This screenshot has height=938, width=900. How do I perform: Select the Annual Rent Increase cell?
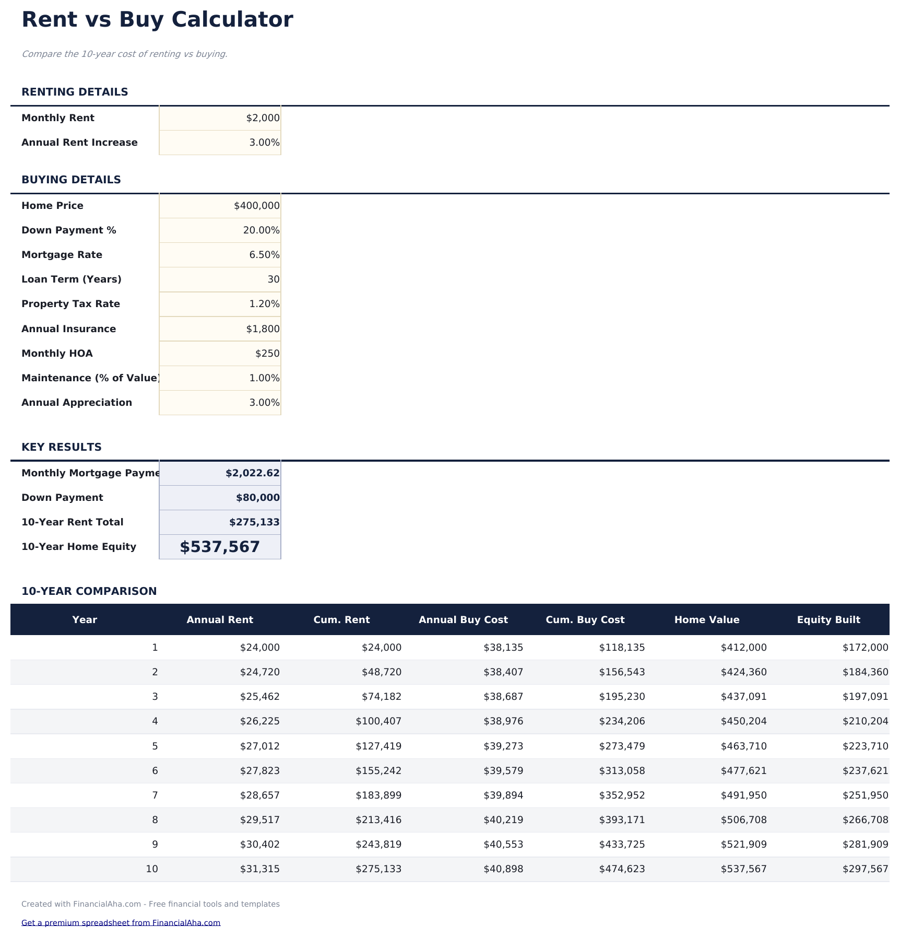[220, 143]
